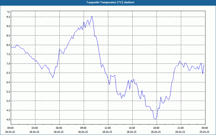The height and width of the screenshot is (135, 216).
Task: Select the '29.04.25' date label
Action: point(204,132)
